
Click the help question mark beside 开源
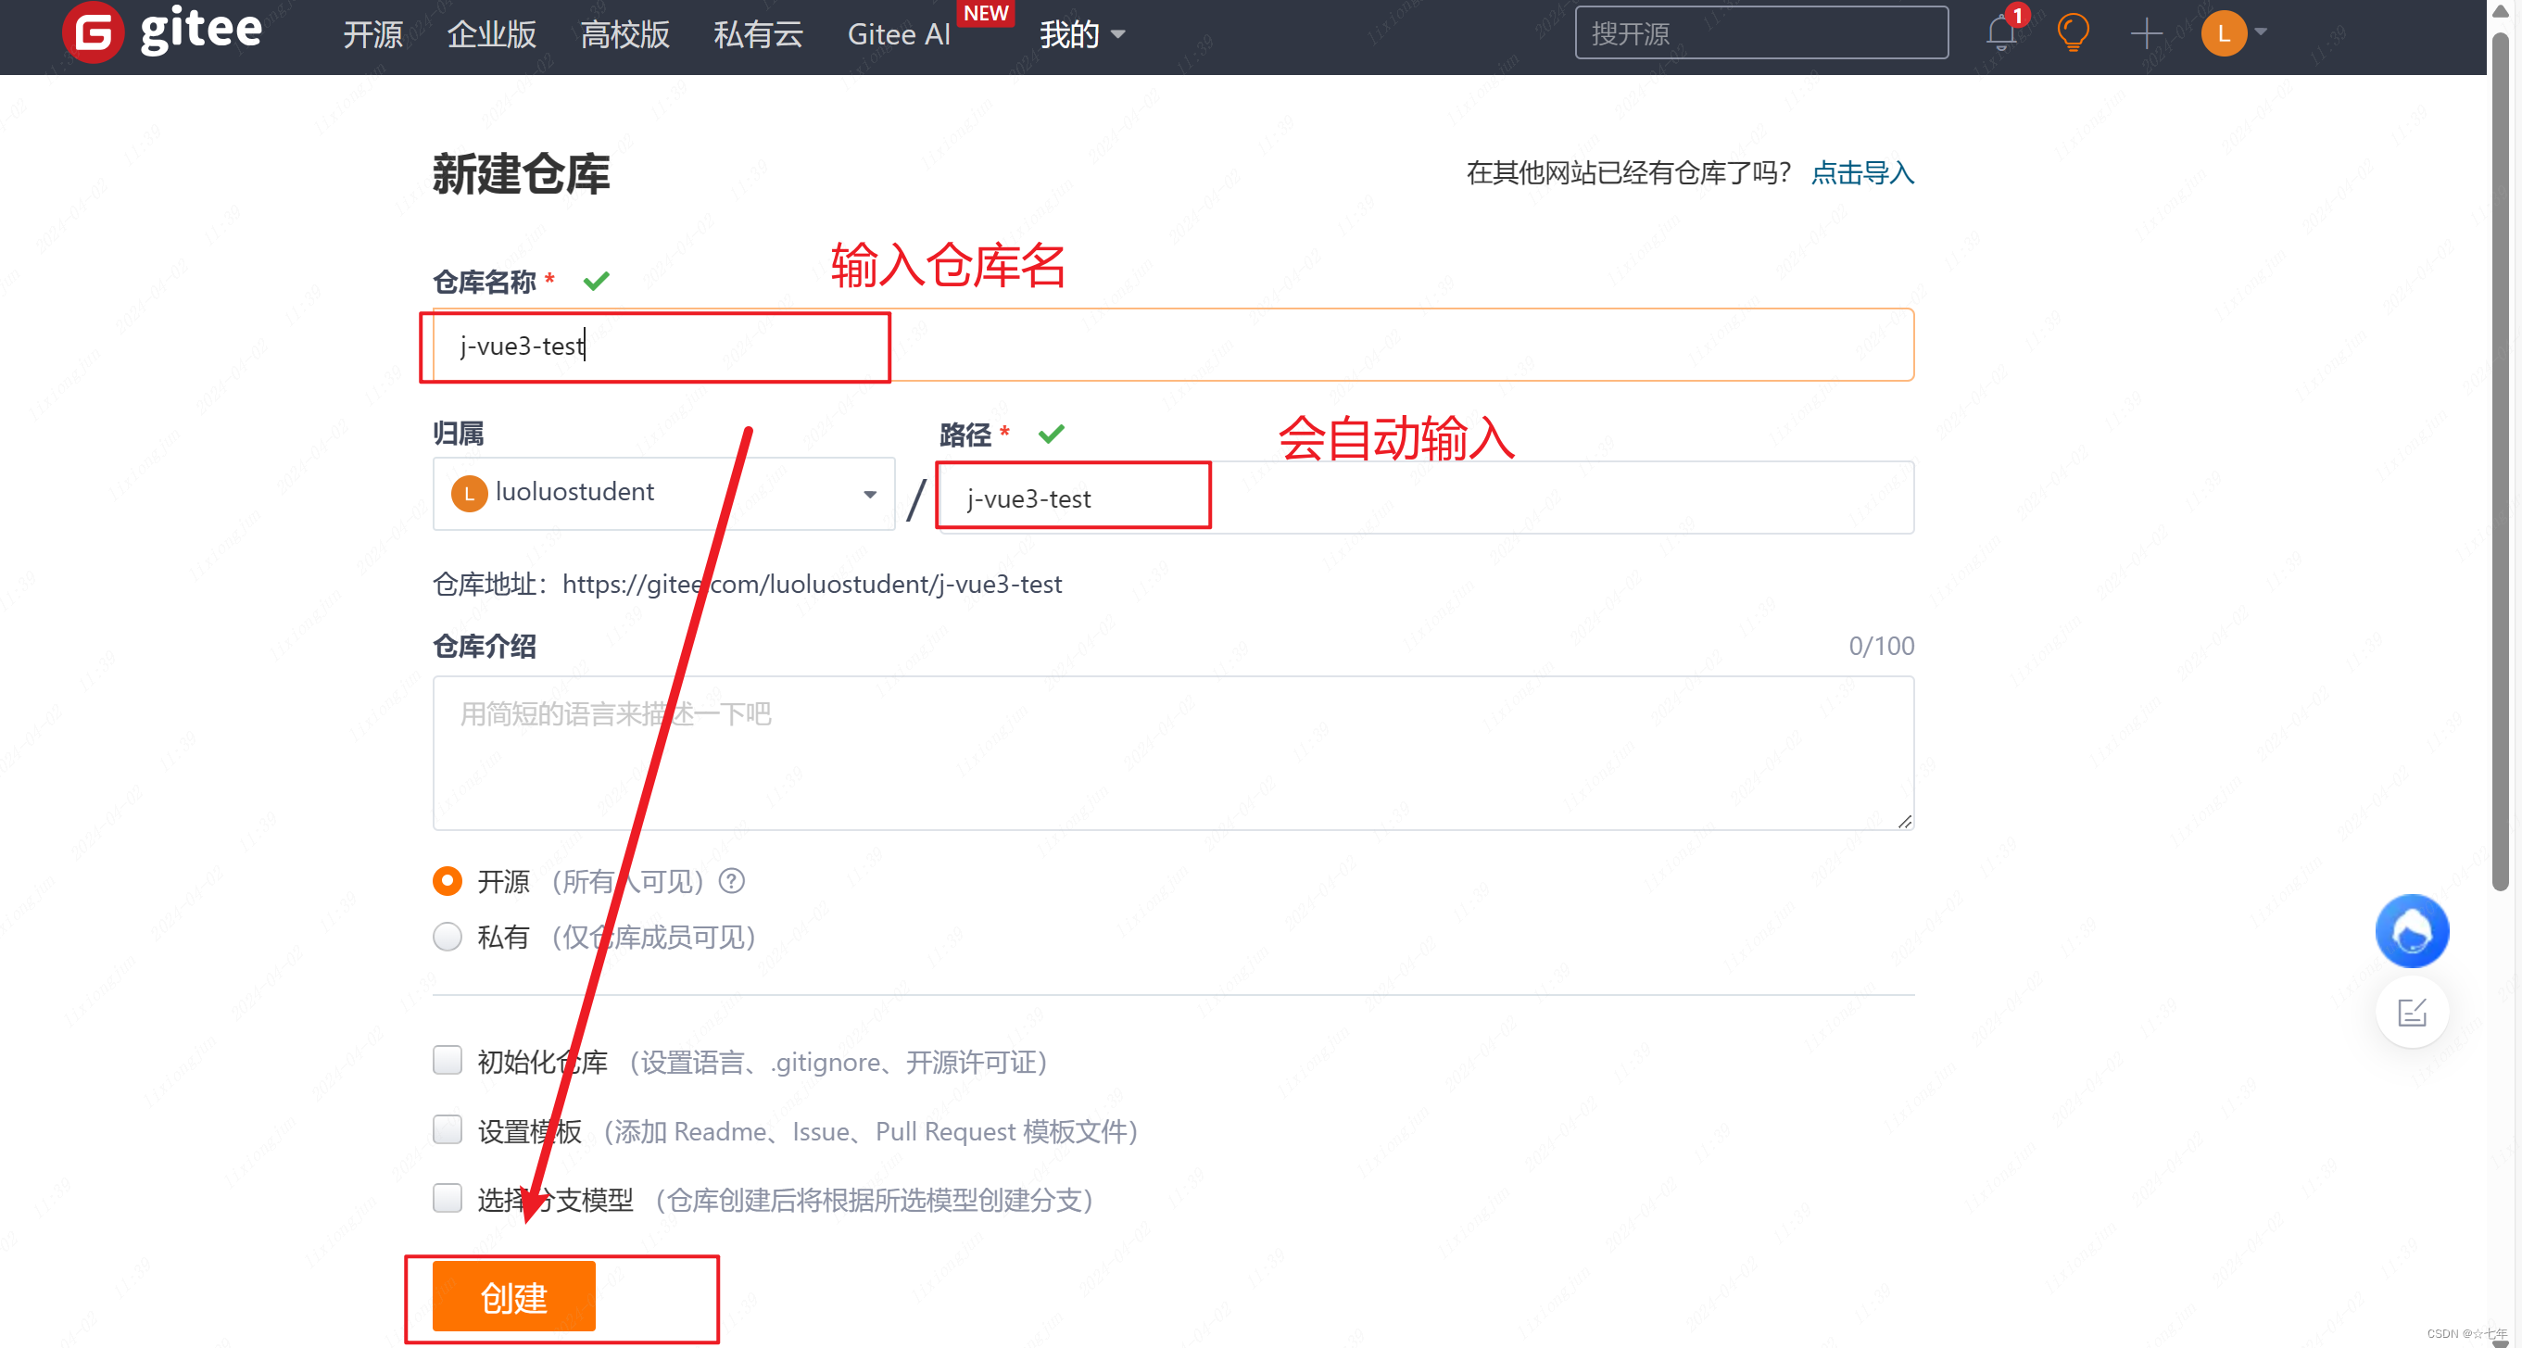(x=731, y=881)
